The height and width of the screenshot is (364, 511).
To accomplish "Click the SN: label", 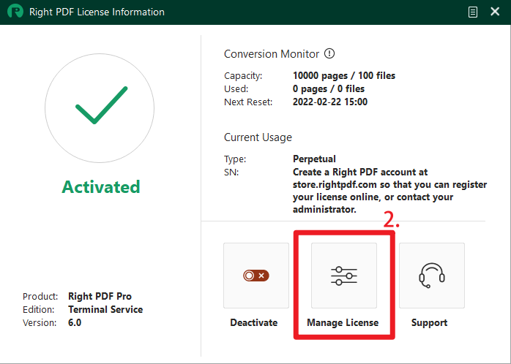I will click(x=231, y=172).
